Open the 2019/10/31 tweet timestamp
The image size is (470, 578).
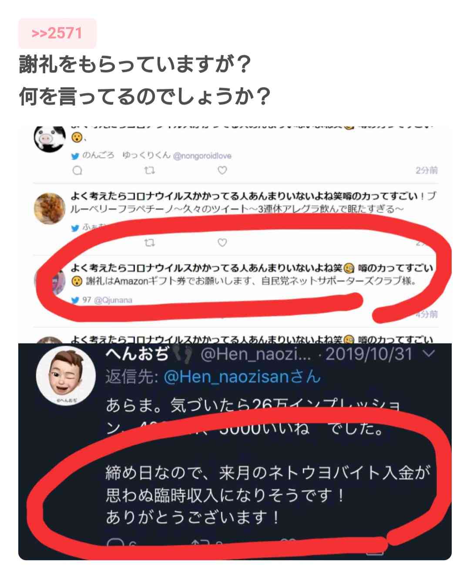(369, 354)
